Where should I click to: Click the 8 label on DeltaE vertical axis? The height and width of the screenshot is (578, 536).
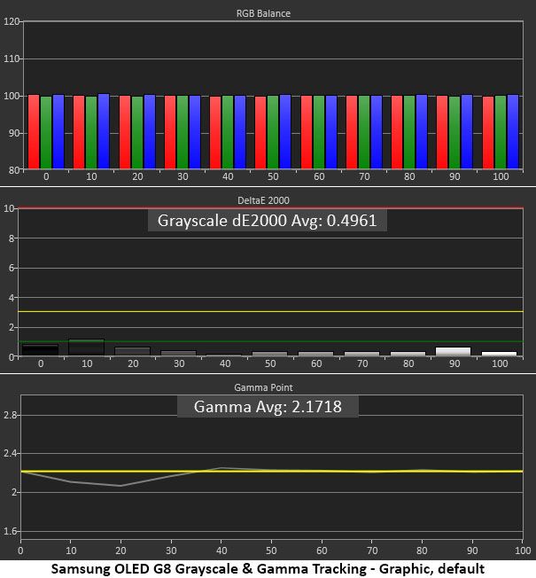click(x=12, y=238)
